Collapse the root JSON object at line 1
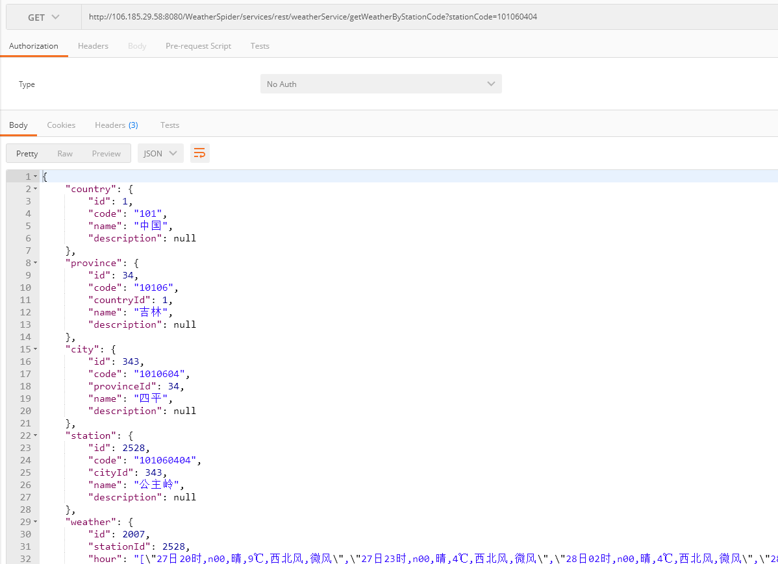The image size is (778, 564). 34,176
